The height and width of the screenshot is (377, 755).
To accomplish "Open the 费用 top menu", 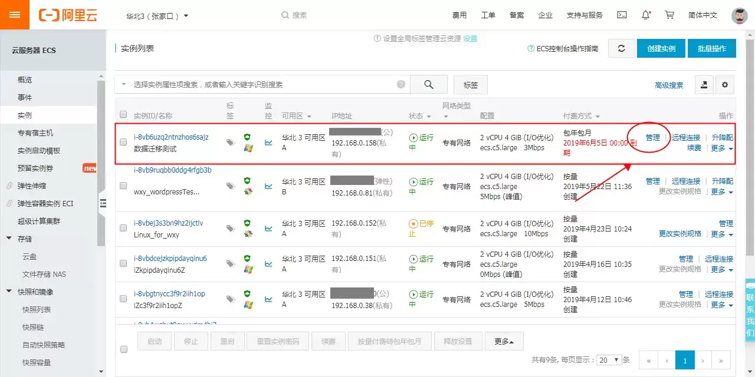I will [459, 15].
